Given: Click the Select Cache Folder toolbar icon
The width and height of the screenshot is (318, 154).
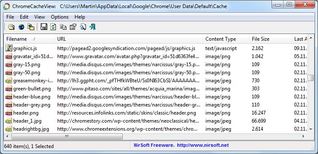Looking at the screenshot, I should pos(11,27).
